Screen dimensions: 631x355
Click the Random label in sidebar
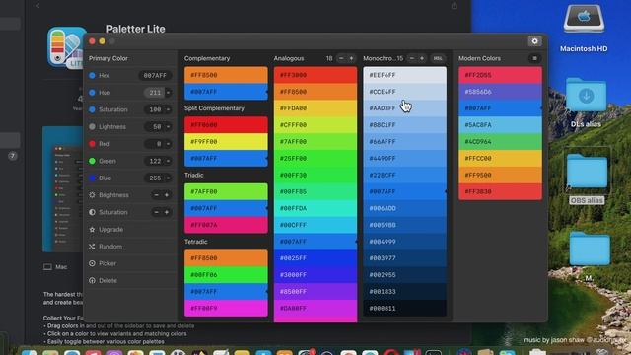click(110, 247)
